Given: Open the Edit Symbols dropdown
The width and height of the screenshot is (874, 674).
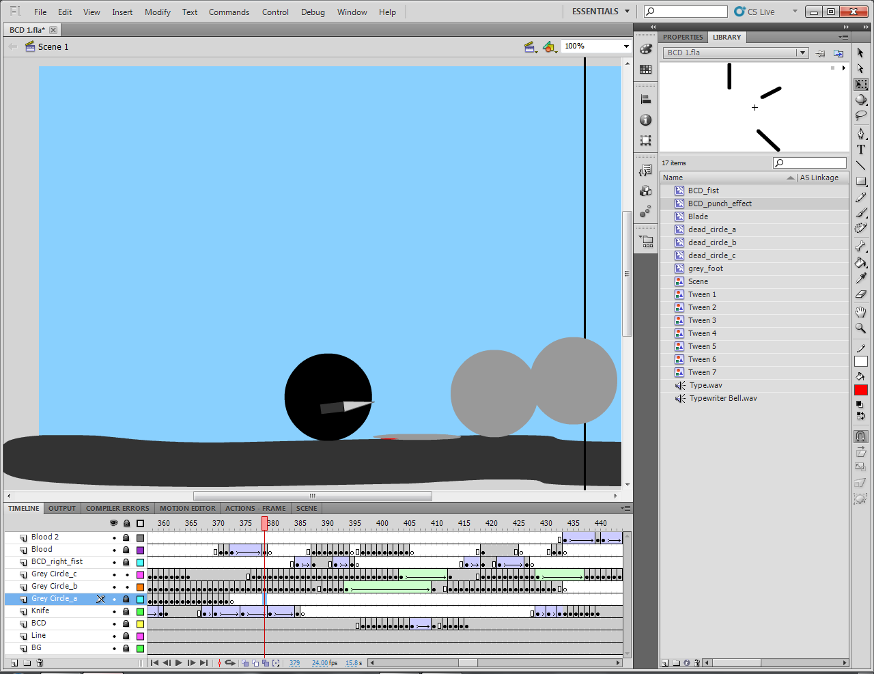Looking at the screenshot, I should tap(550, 46).
